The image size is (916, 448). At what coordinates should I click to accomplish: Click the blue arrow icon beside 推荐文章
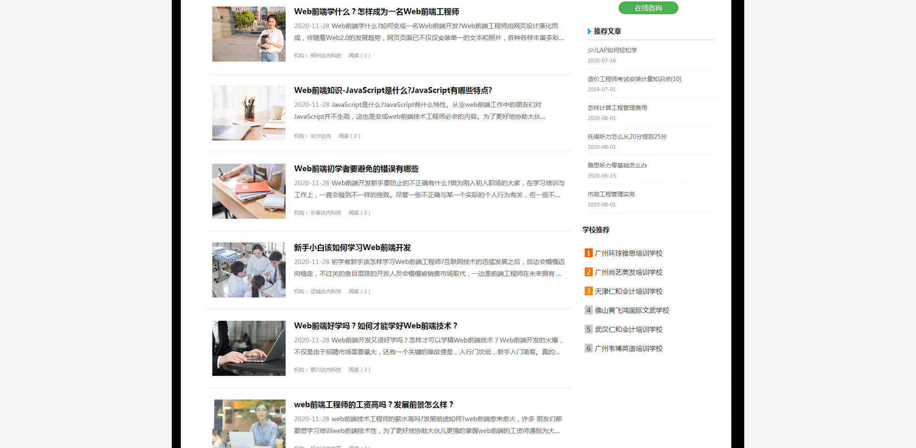point(590,31)
